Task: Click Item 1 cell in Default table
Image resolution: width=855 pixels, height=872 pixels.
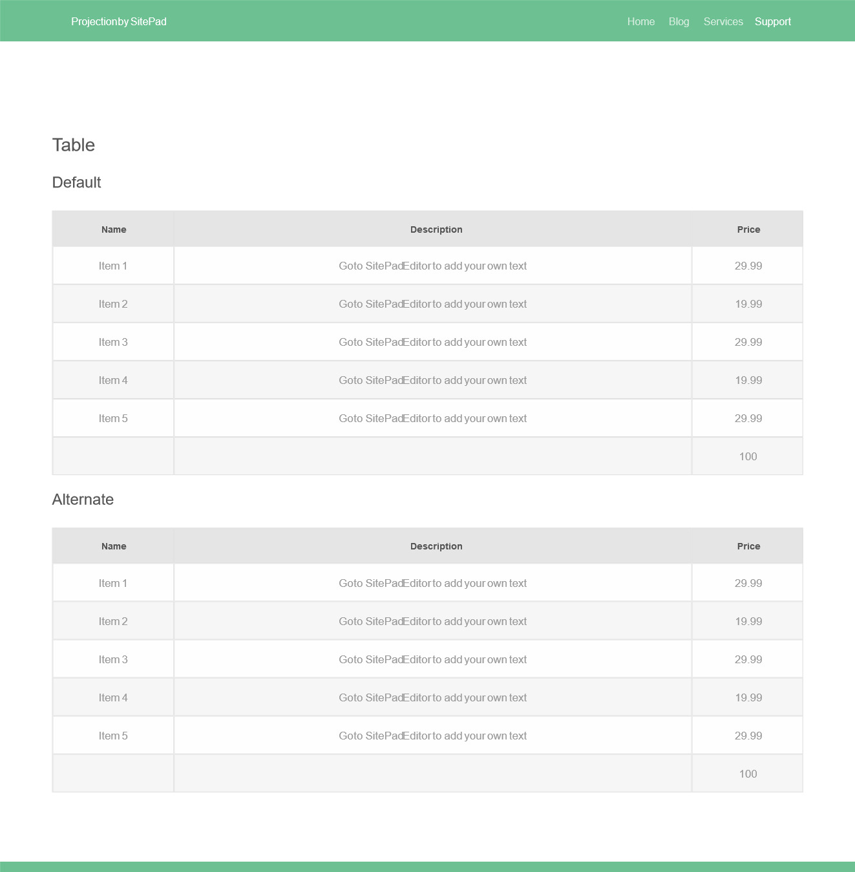Action: tap(113, 266)
